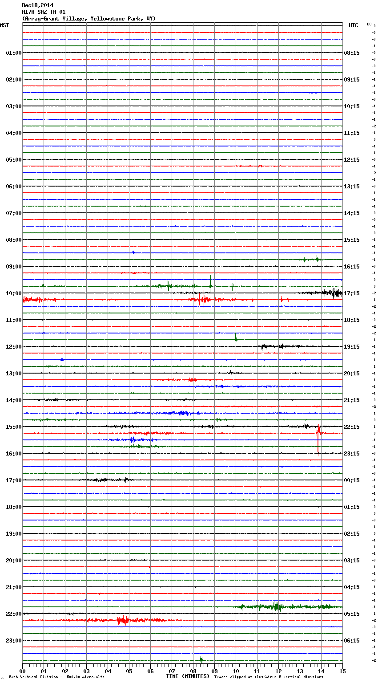Select the 10:00 MST row label
The width and height of the screenshot is (378, 683).
coord(13,293)
